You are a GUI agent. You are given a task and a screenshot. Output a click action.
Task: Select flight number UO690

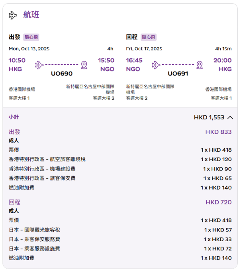pyautogui.click(x=62, y=74)
